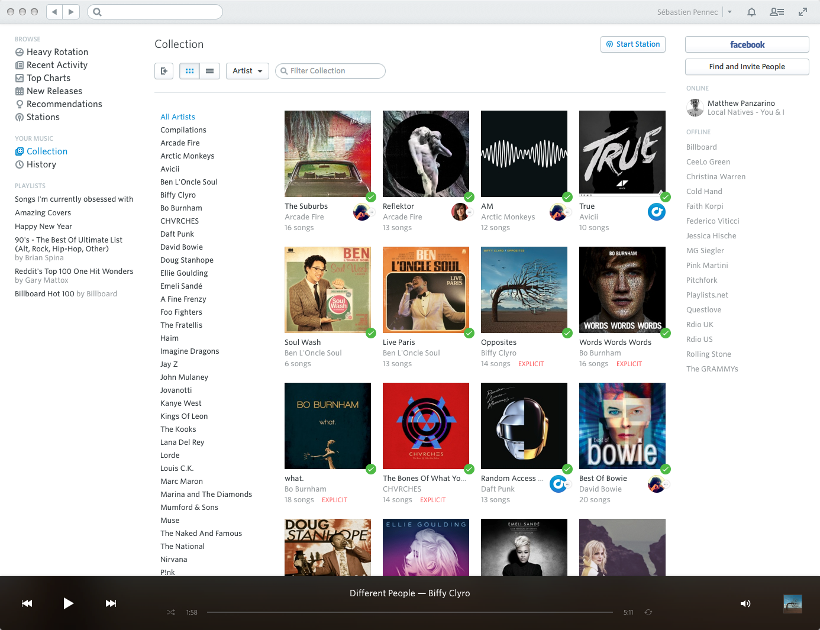Open the Happy New Year playlist
This screenshot has width=820, height=630.
[x=43, y=227]
